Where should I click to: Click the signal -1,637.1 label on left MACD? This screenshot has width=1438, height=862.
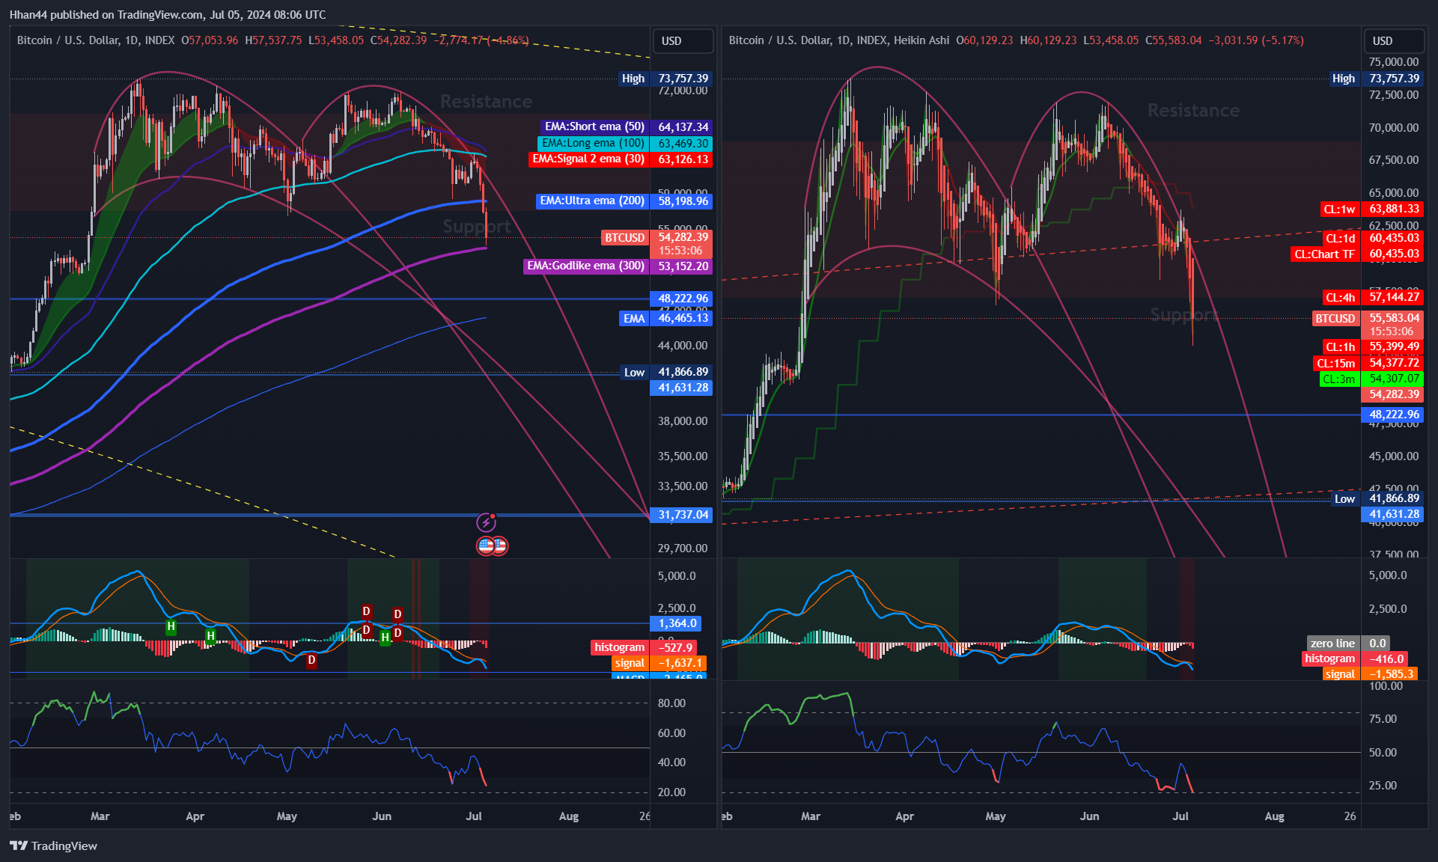[x=659, y=663]
